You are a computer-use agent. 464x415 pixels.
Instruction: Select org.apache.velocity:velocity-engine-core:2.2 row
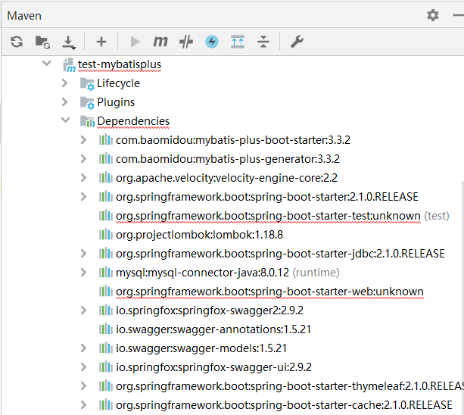click(x=226, y=178)
